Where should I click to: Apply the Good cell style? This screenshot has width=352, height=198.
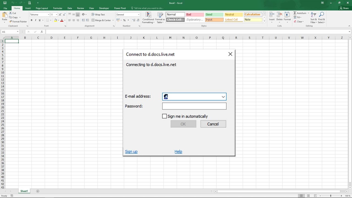(214, 15)
